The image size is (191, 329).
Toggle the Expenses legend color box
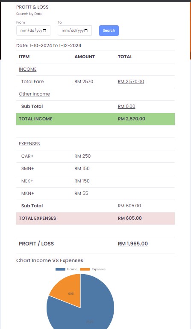coord(85,269)
